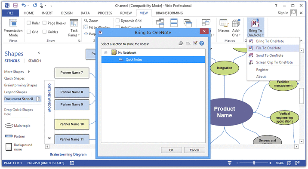
Task: Choose Screen Clip To OneNote item
Action: (x=273, y=62)
